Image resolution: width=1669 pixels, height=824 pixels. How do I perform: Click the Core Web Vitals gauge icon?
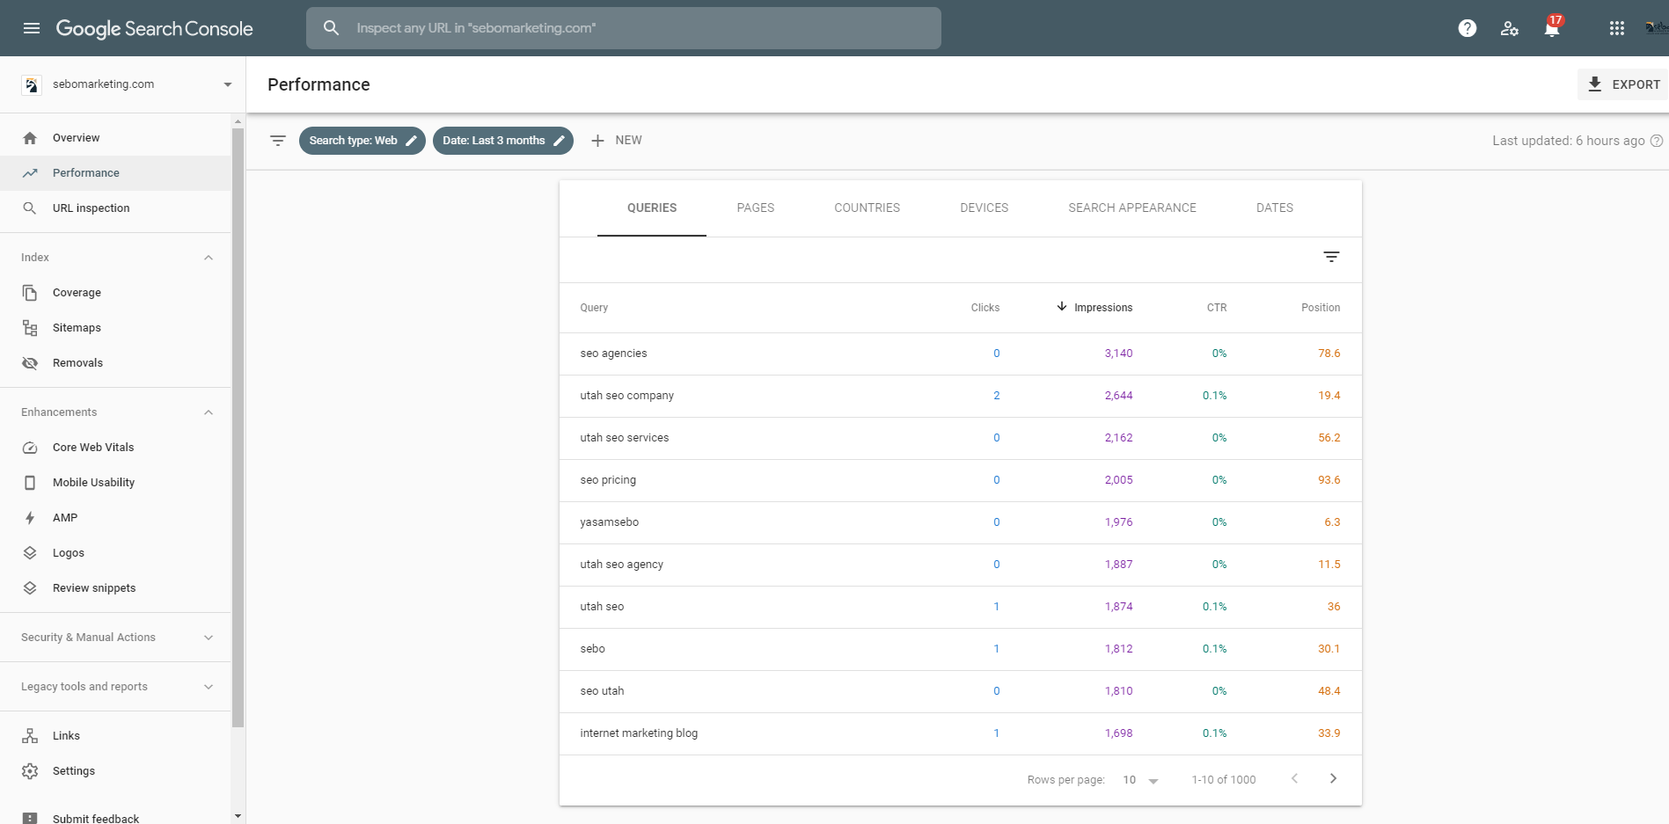click(x=30, y=448)
